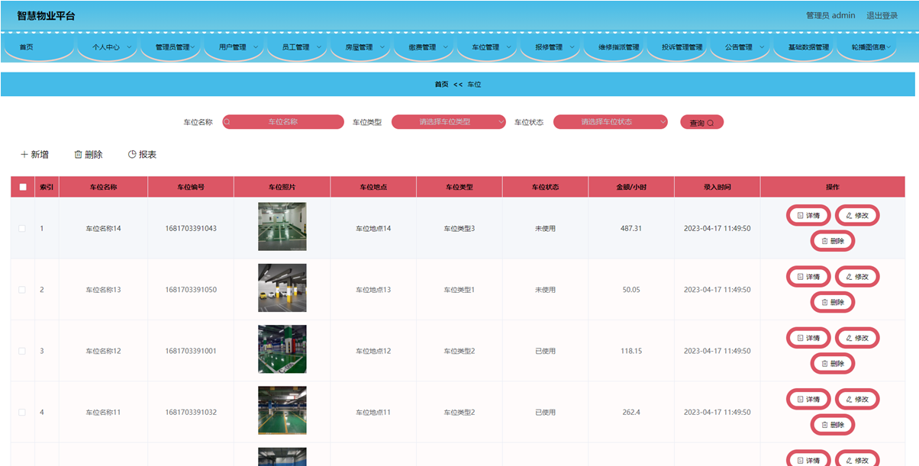Edit 车位名称14 with 修改 button

pyautogui.click(x=857, y=215)
